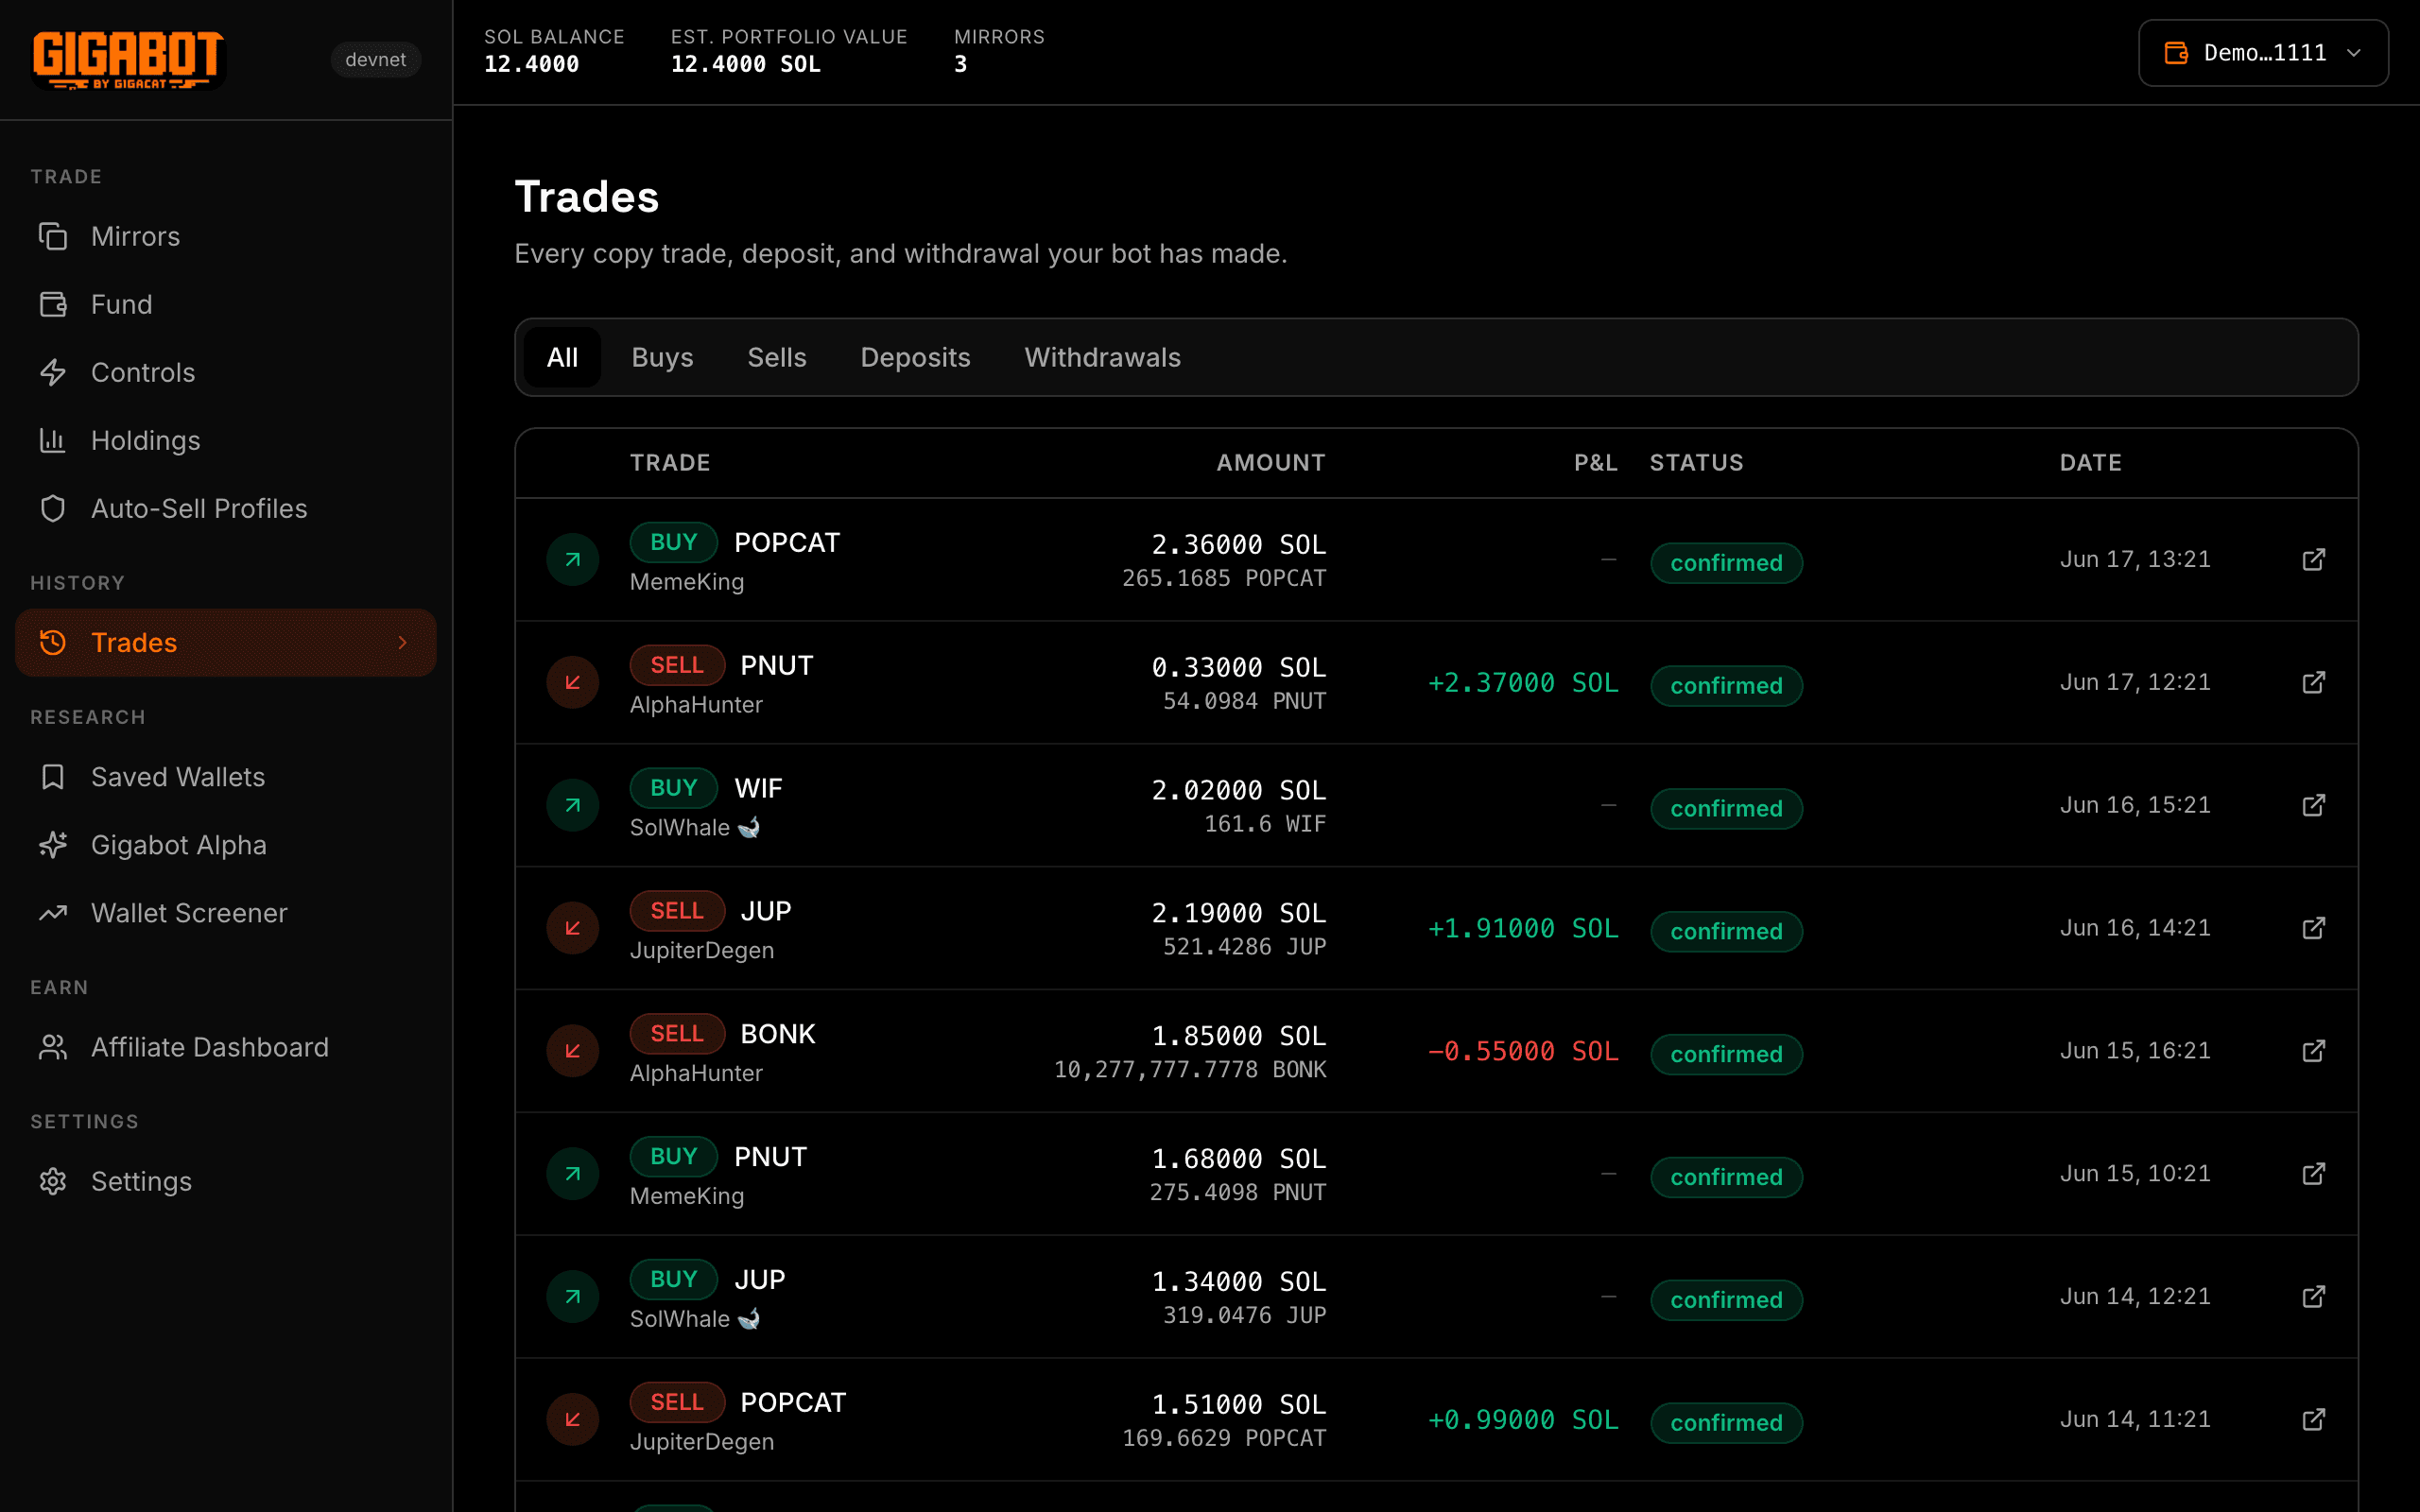The width and height of the screenshot is (2420, 1512).
Task: Expand the Demo…1111 wallet dropdown
Action: click(x=2263, y=53)
